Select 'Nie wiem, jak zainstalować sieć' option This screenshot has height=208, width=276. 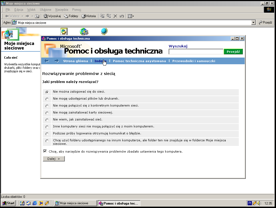click(x=47, y=120)
